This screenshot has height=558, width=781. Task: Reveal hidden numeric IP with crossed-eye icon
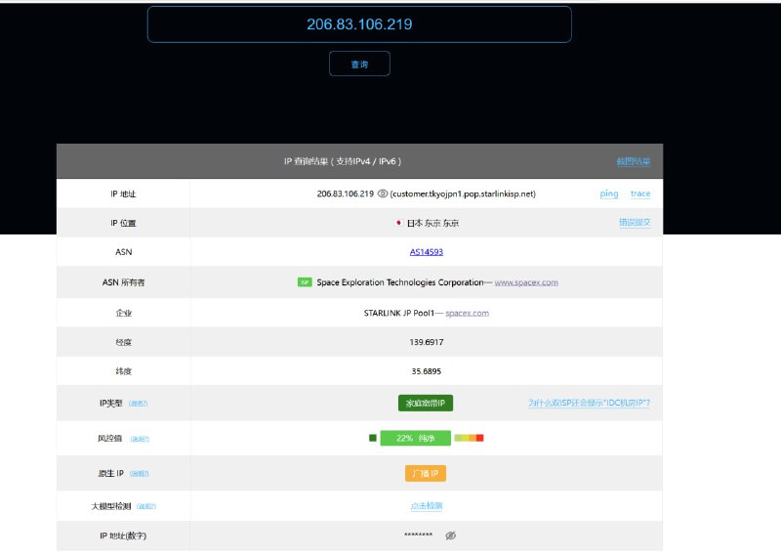point(451,536)
